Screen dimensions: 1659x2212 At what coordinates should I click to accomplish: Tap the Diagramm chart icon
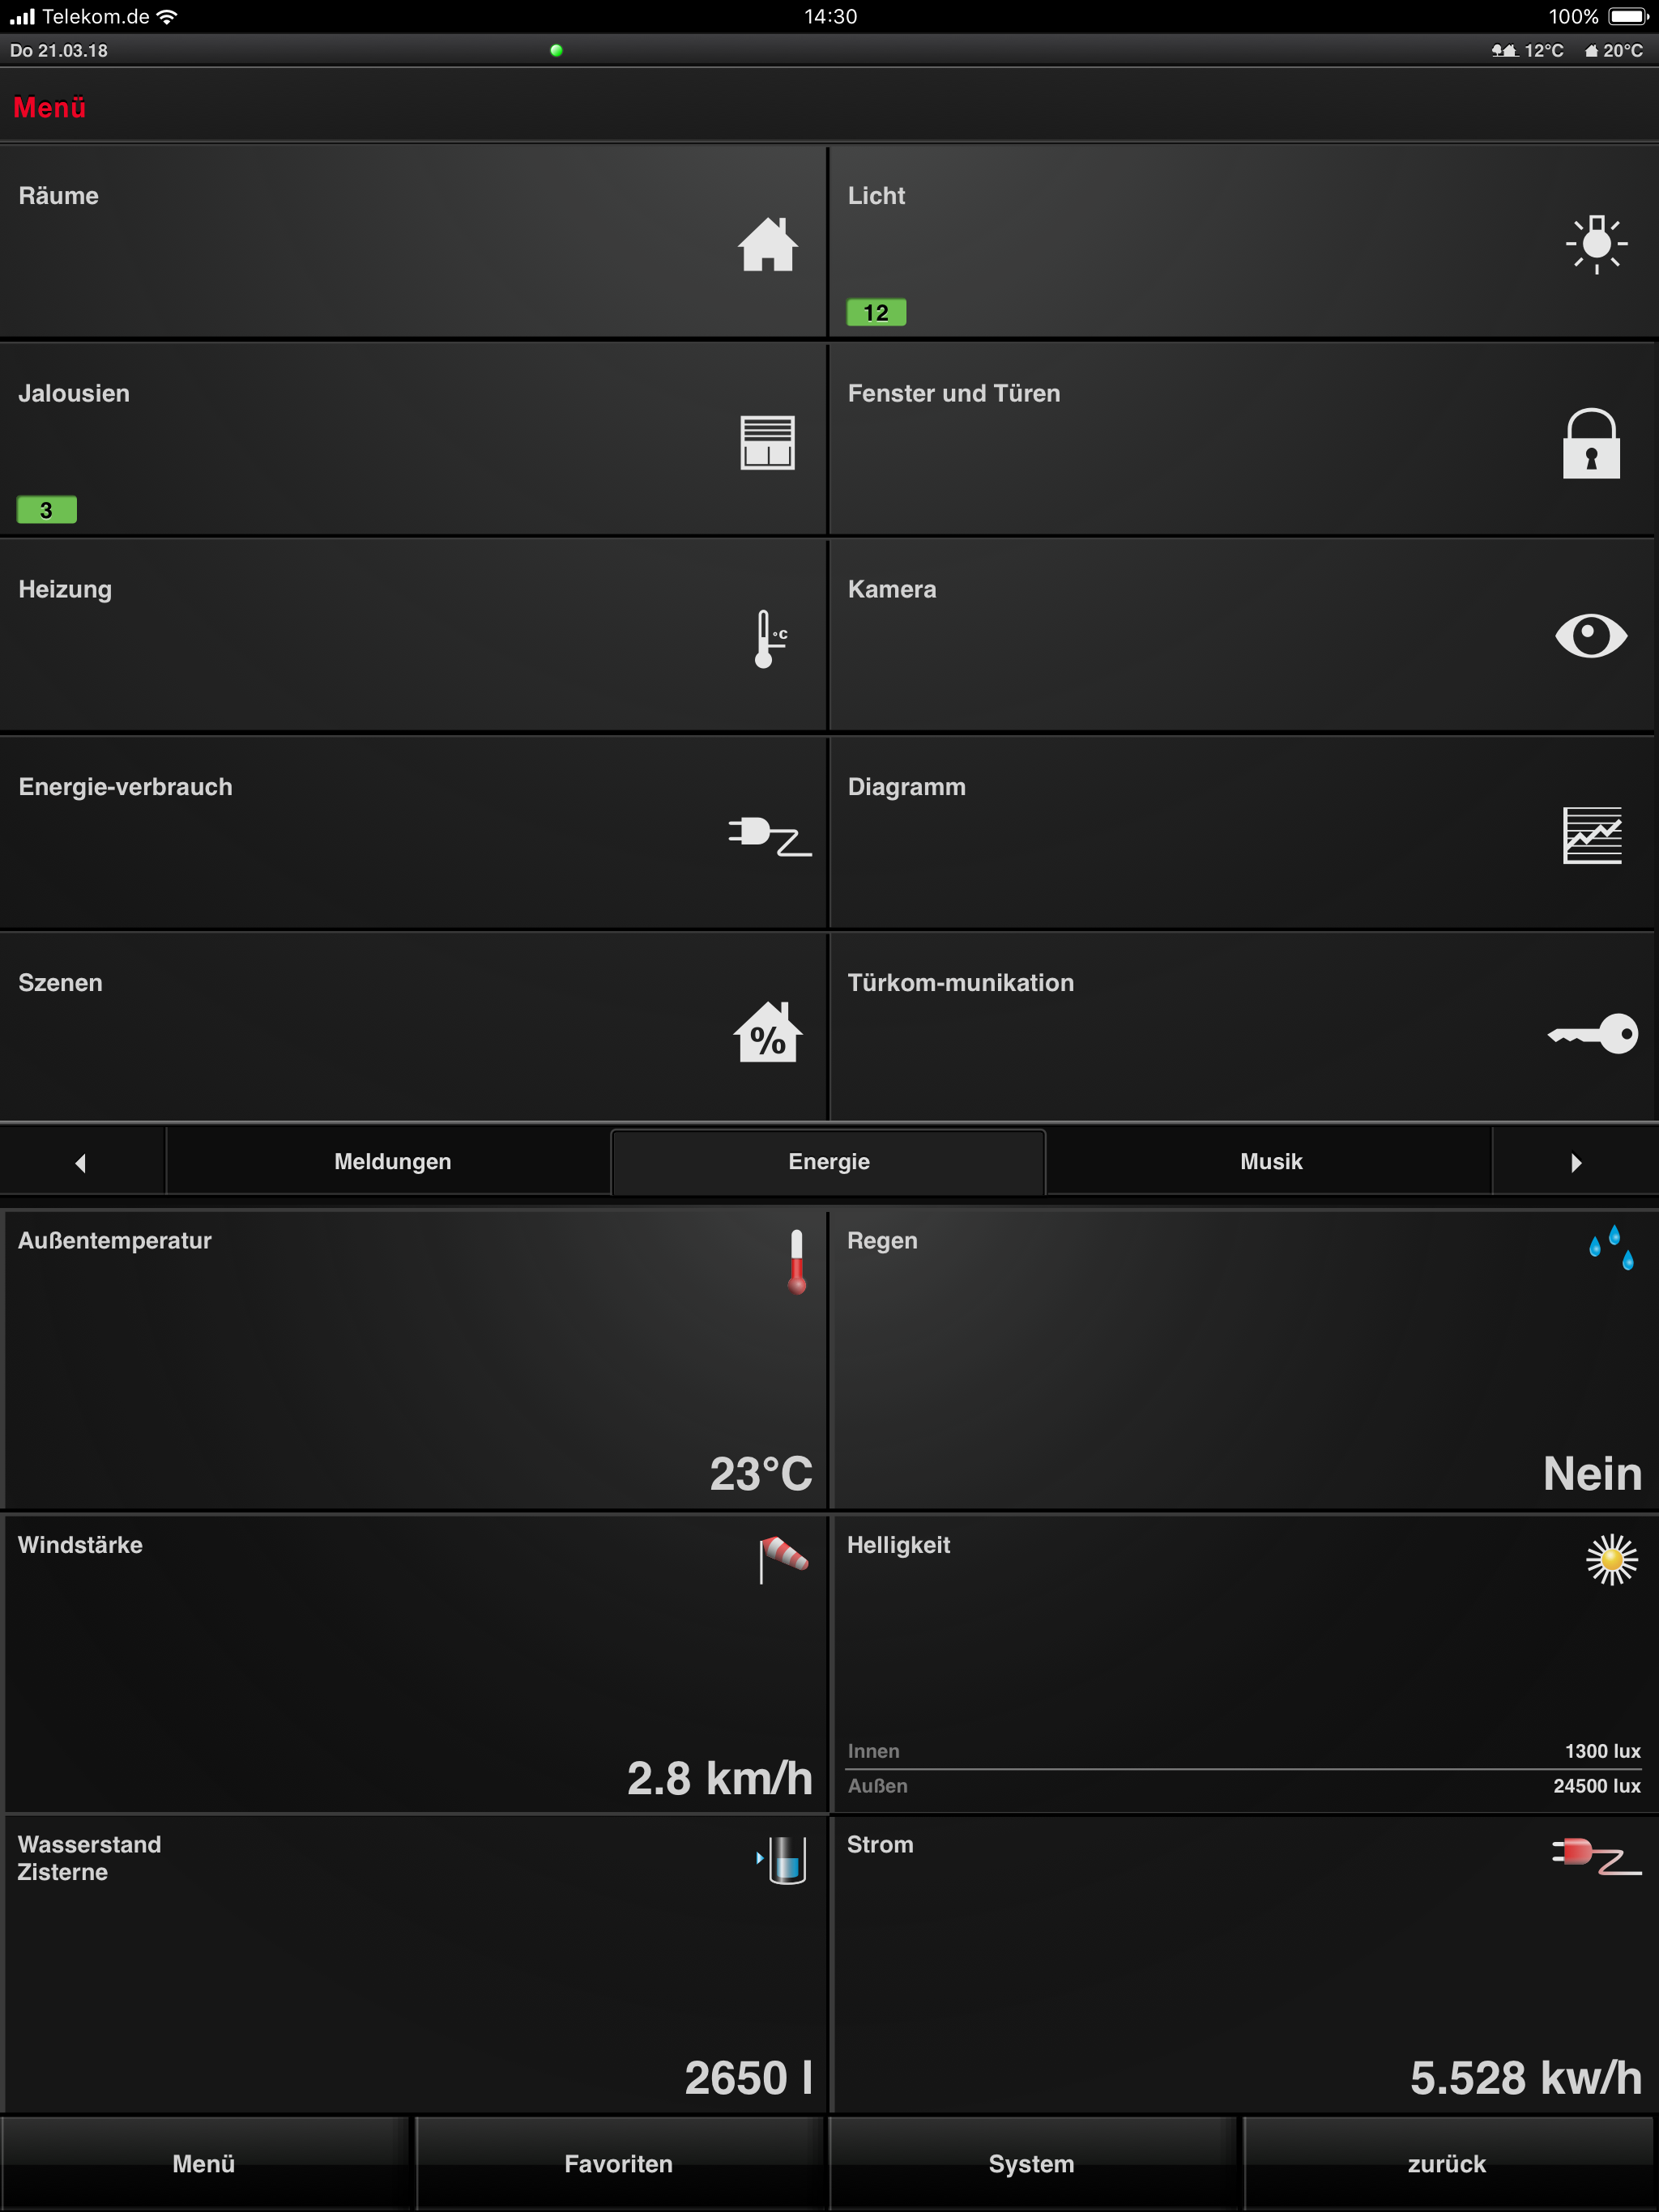pos(1592,835)
